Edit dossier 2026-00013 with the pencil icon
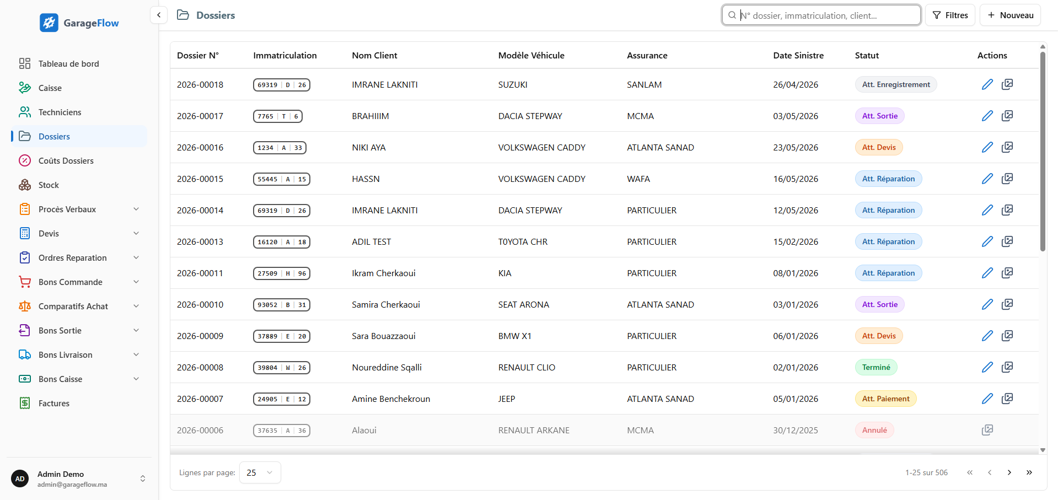 coord(987,241)
